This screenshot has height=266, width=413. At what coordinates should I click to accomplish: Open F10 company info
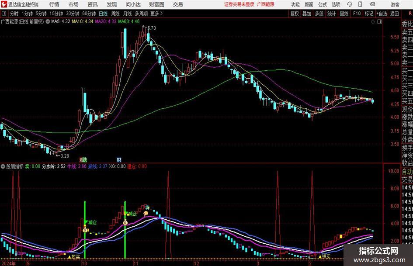[x=357, y=14]
